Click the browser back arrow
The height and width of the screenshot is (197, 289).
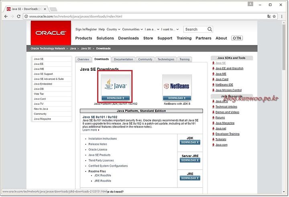[x=6, y=16]
